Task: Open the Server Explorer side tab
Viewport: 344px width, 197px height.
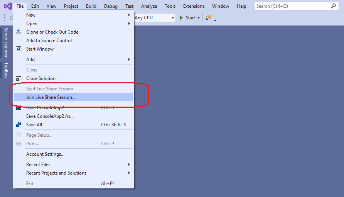Action: point(6,42)
